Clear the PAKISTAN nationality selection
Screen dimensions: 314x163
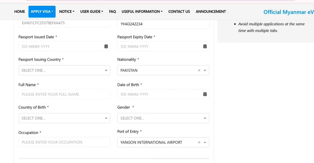[x=199, y=70]
